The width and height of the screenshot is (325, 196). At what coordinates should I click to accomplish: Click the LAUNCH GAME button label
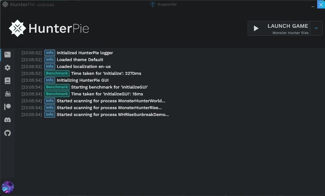[x=288, y=26]
